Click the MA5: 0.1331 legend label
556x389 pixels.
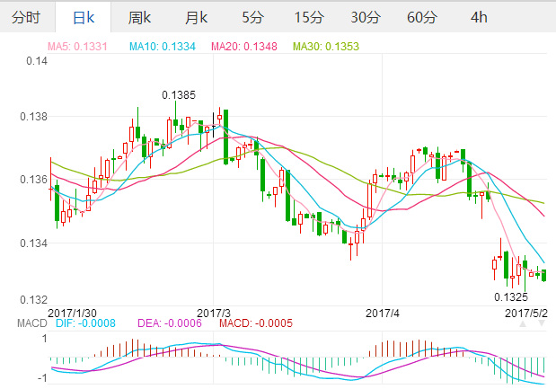tap(77, 47)
